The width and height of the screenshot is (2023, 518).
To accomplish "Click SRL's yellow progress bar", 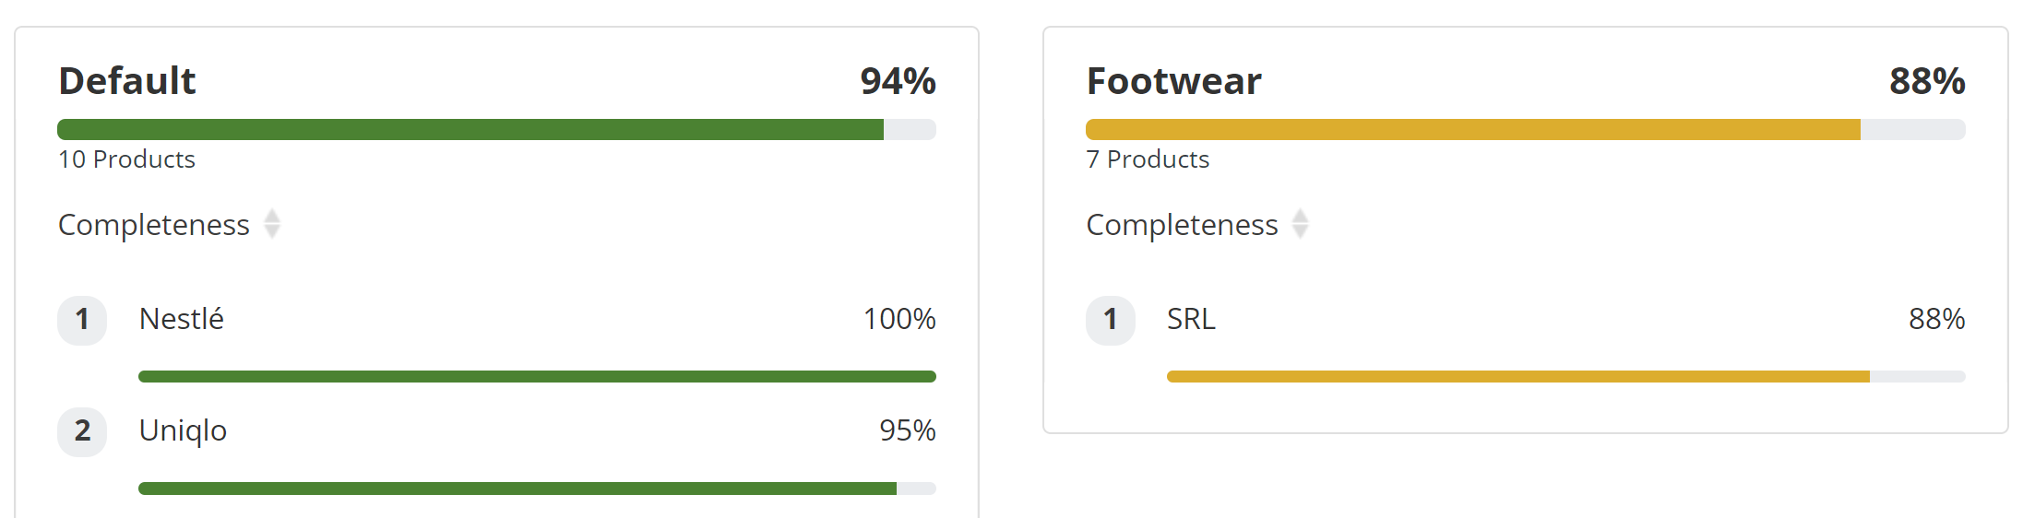I will point(1566,376).
